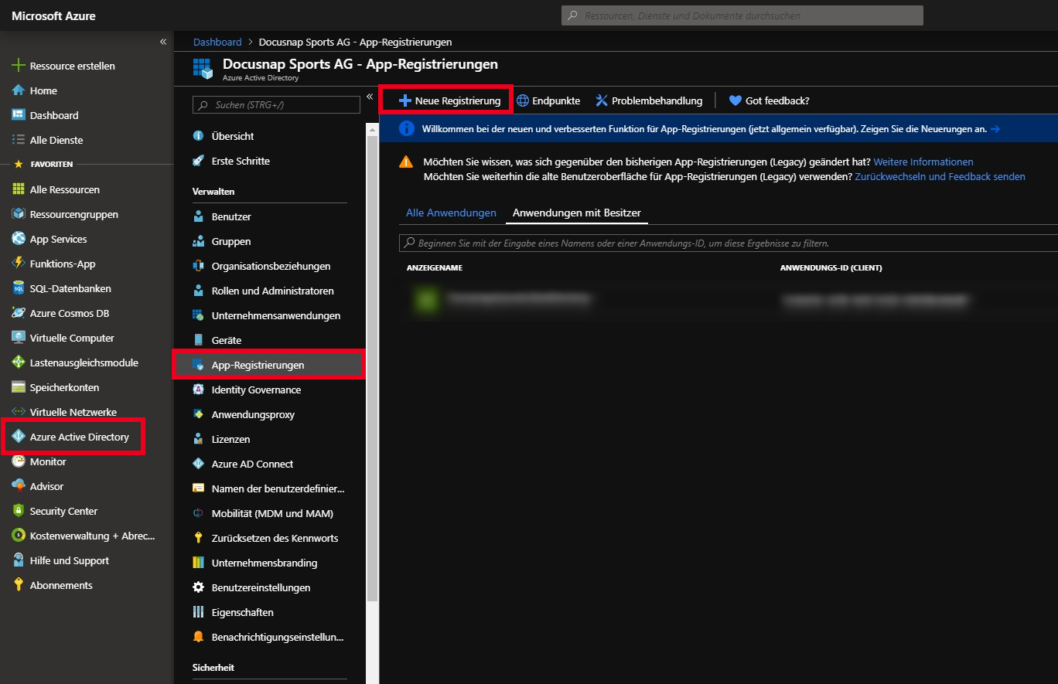This screenshot has height=684, width=1058.
Task: Click the ANZEIGENAME column header
Action: coord(435,268)
